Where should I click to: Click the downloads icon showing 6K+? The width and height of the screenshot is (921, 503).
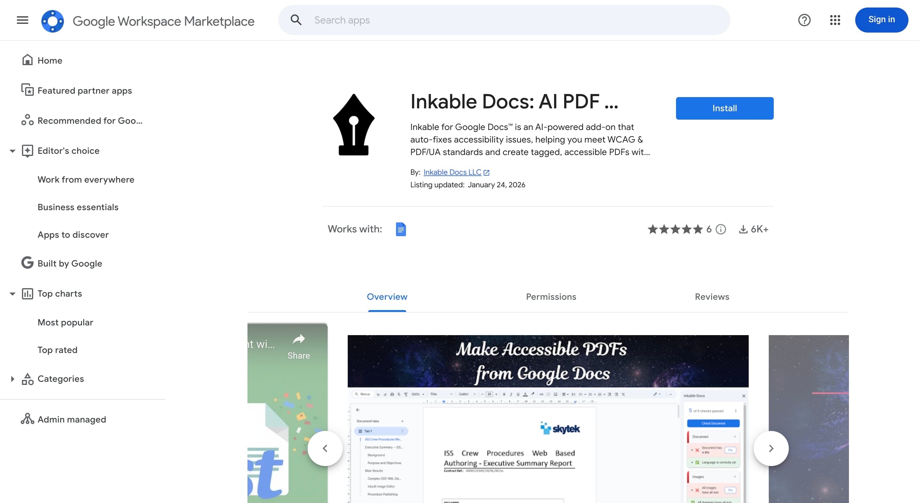743,229
